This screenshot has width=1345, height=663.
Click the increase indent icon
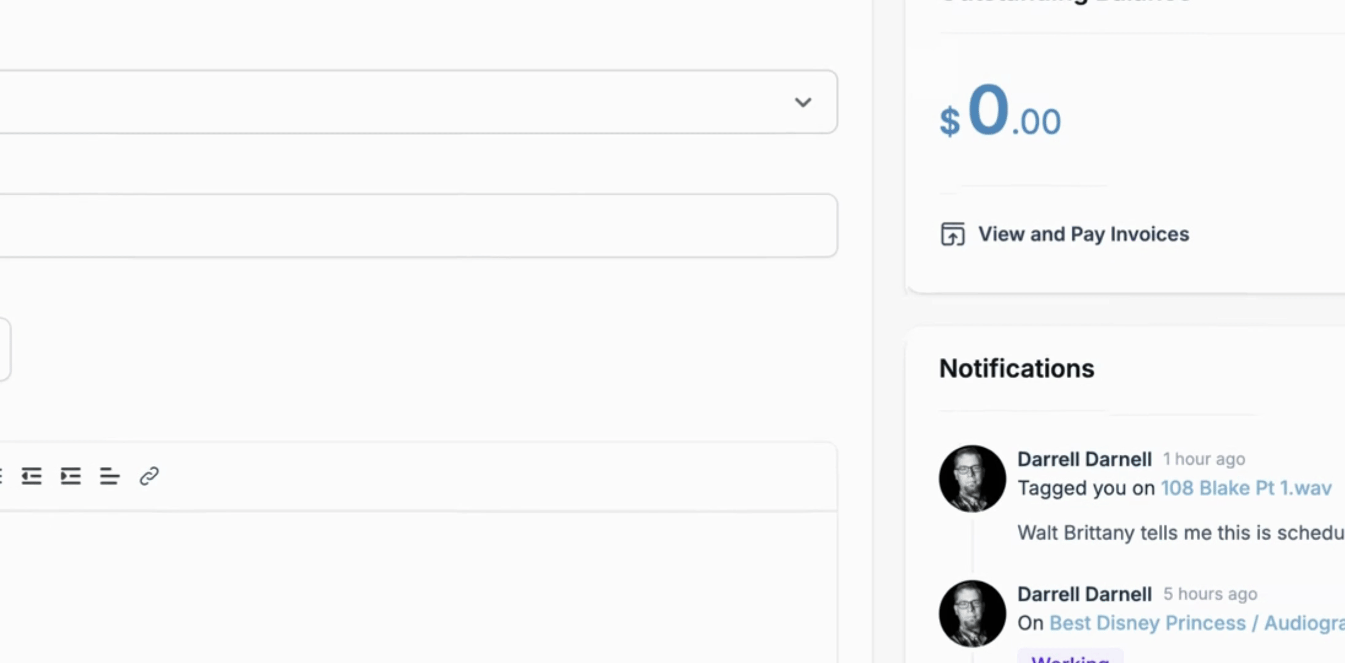(71, 476)
